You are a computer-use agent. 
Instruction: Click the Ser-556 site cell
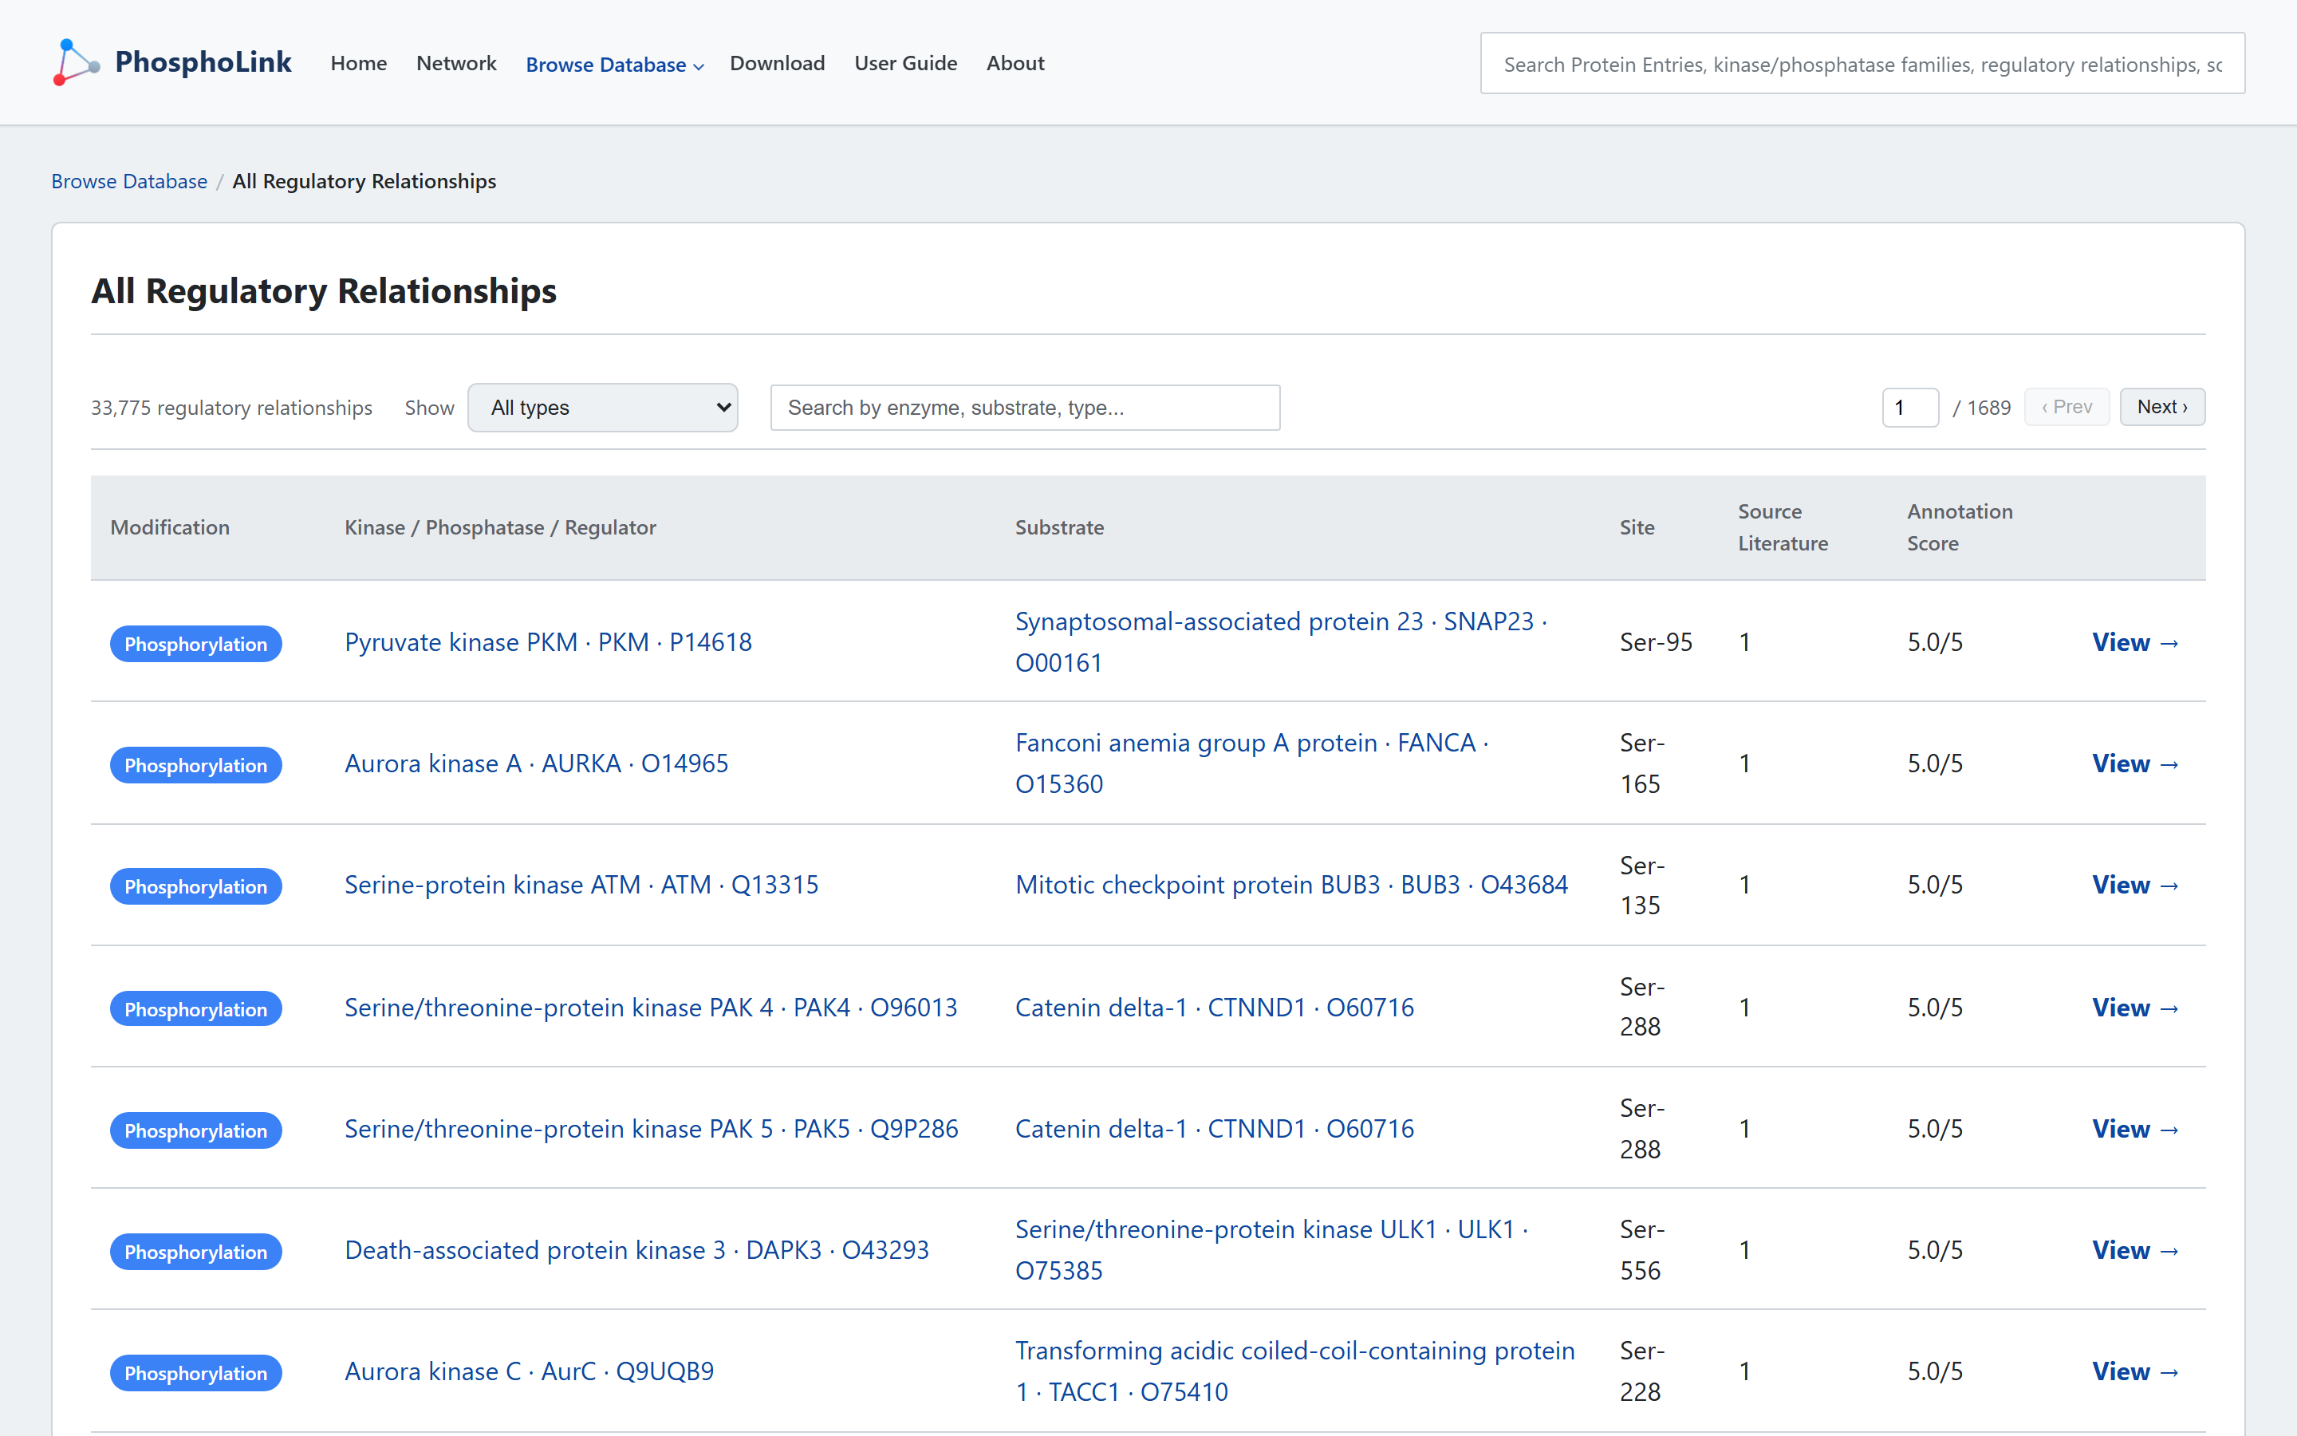pos(1642,1250)
